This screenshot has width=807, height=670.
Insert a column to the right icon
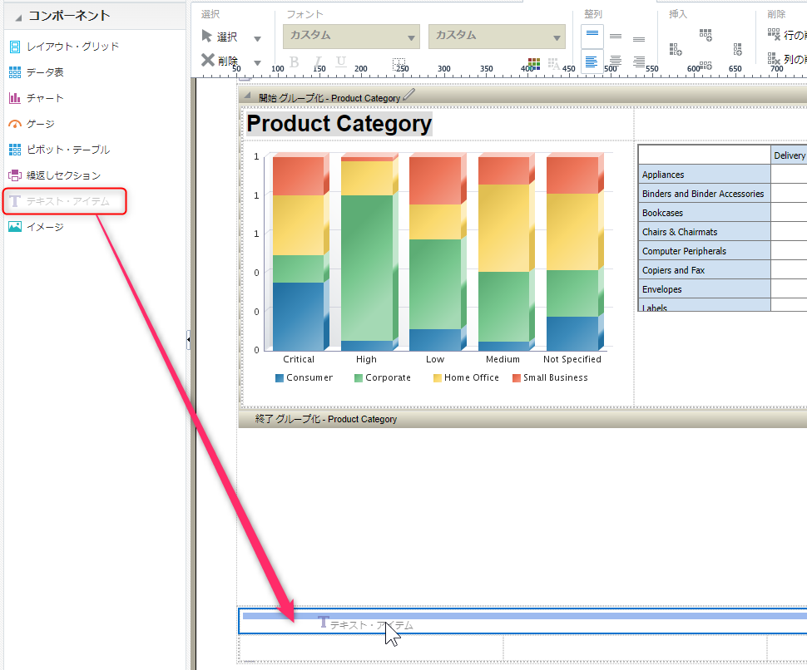pos(737,49)
